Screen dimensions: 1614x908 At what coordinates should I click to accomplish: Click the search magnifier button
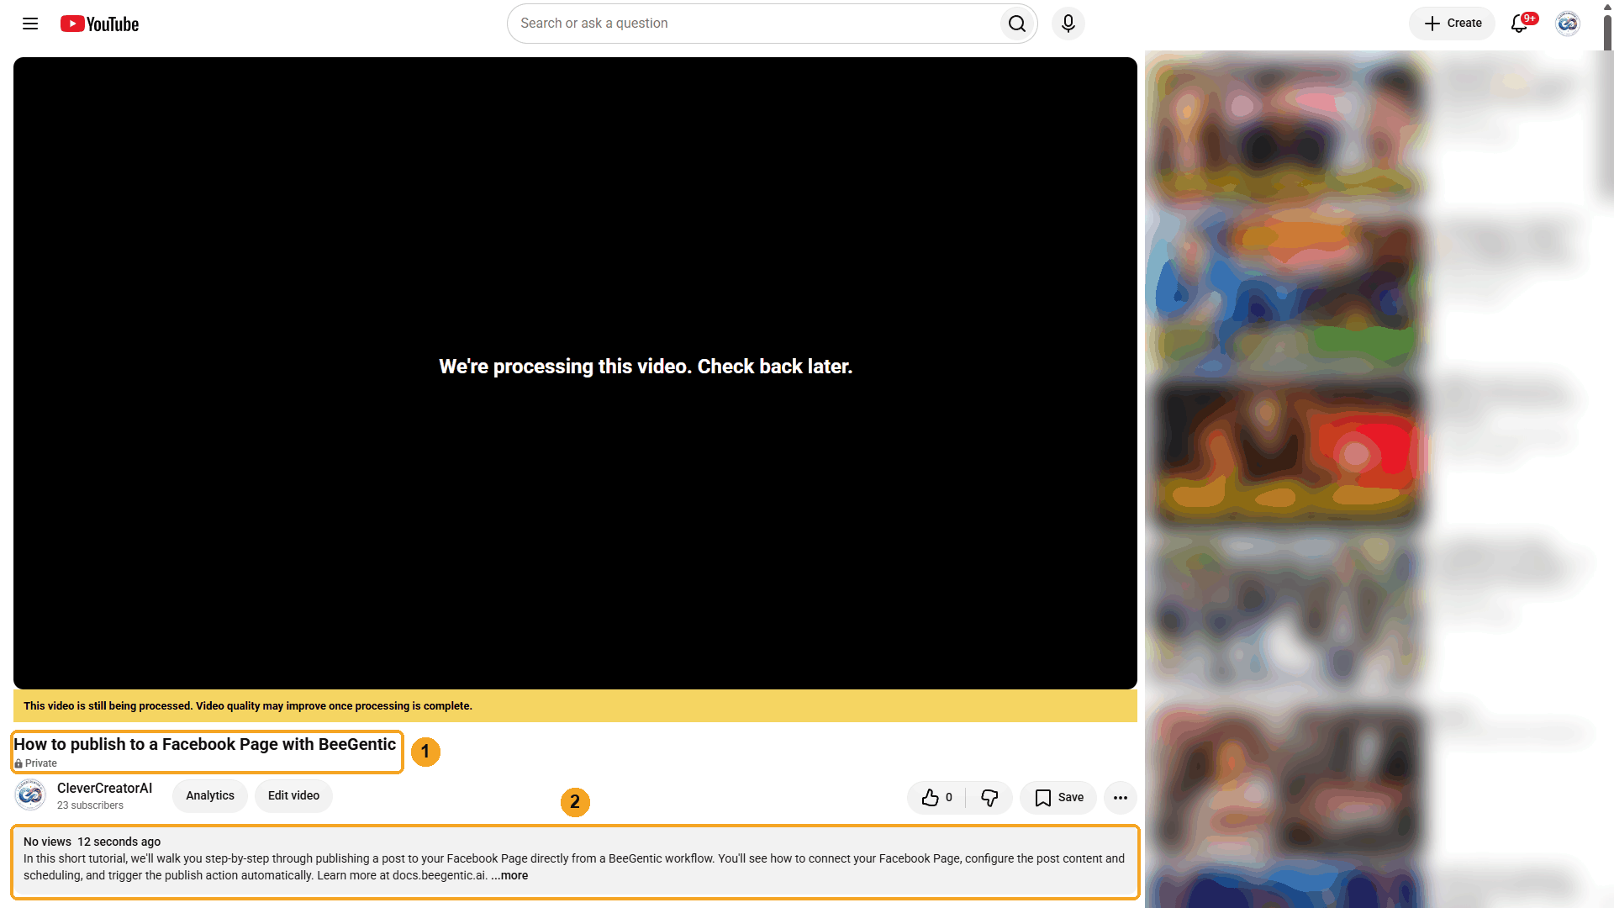[1017, 24]
